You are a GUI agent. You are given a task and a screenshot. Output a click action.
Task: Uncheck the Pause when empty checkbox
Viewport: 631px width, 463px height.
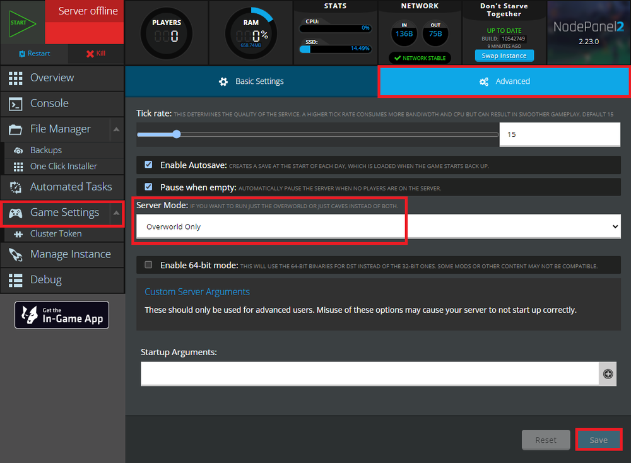point(148,187)
